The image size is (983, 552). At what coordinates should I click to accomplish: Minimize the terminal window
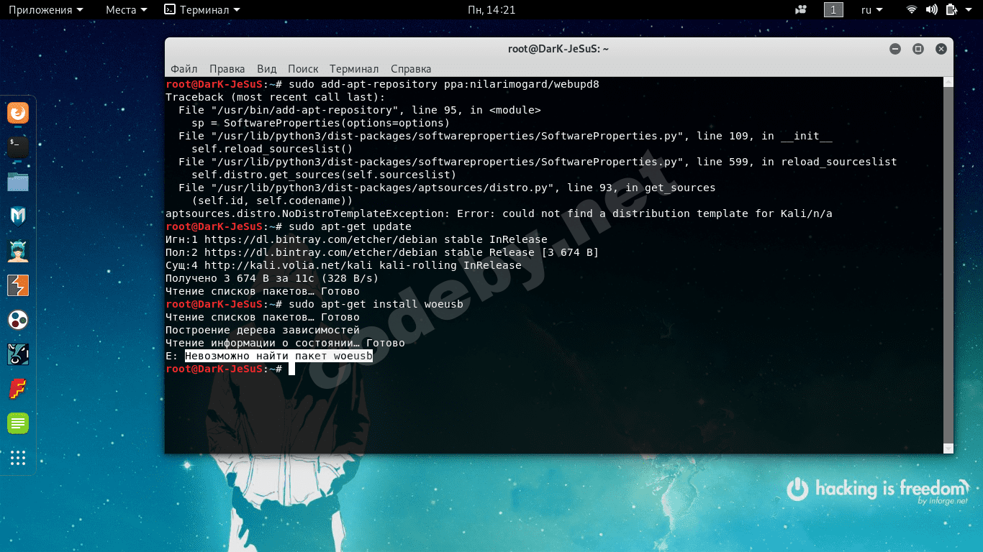(x=895, y=49)
